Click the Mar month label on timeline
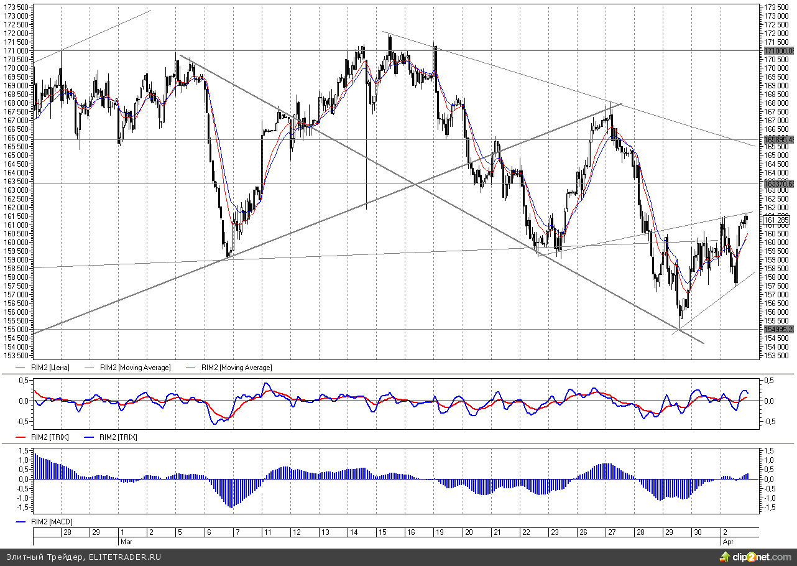The image size is (797, 566). click(x=126, y=541)
